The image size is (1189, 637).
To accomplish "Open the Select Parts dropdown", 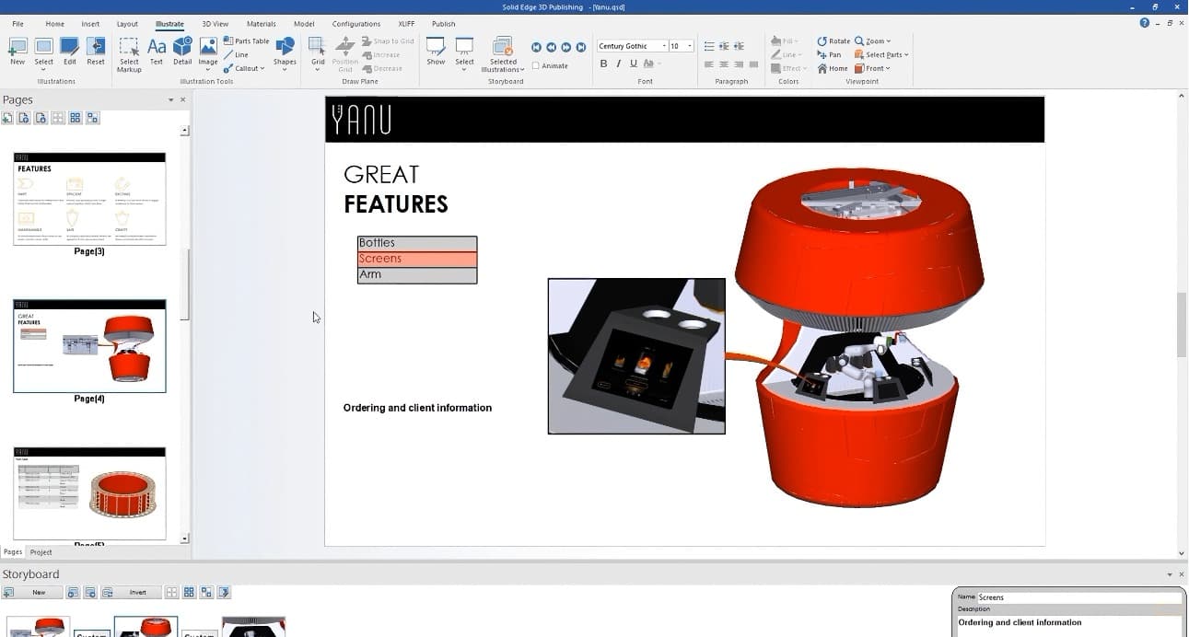I will coord(906,54).
